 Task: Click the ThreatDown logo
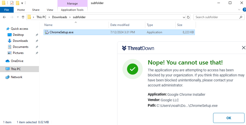click(138, 48)
